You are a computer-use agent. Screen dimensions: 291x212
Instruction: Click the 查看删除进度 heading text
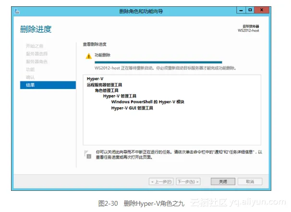[95, 44]
